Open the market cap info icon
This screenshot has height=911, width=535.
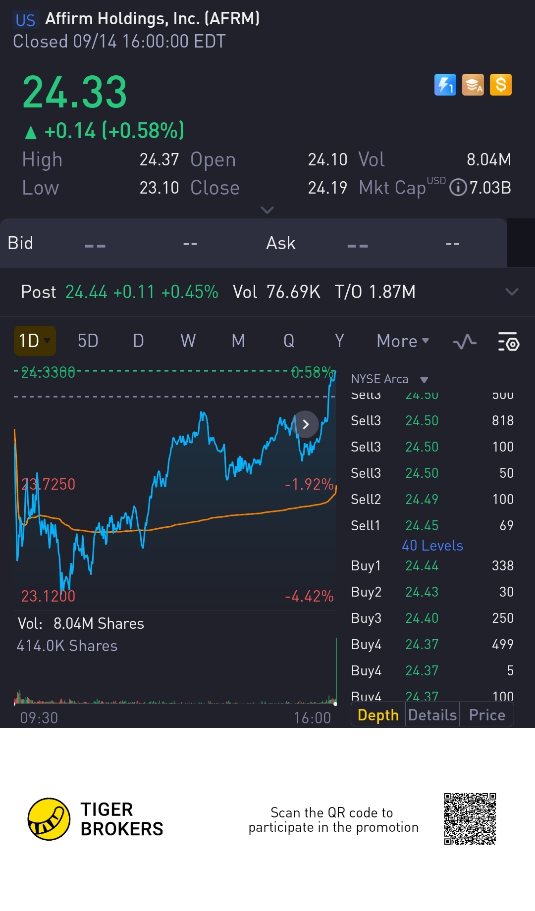[458, 188]
